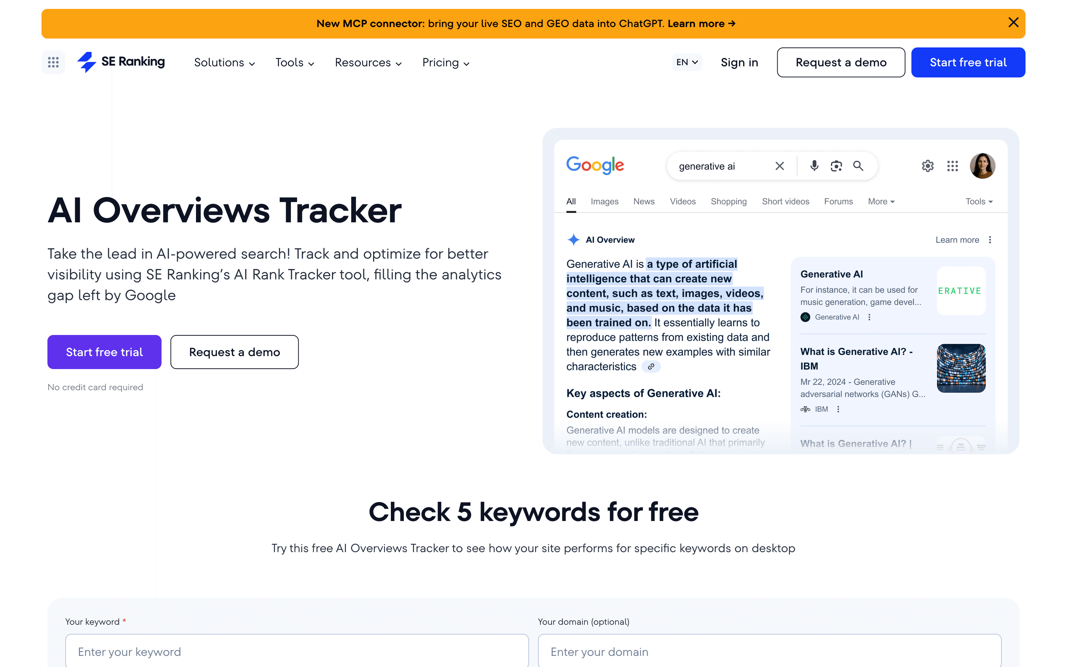Click the Google logo in the preview
This screenshot has width=1067, height=667.
point(595,165)
